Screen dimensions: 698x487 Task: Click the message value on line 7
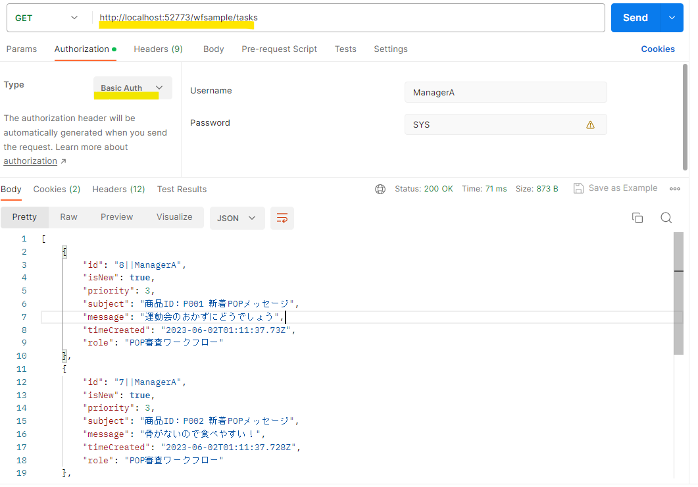tap(209, 317)
